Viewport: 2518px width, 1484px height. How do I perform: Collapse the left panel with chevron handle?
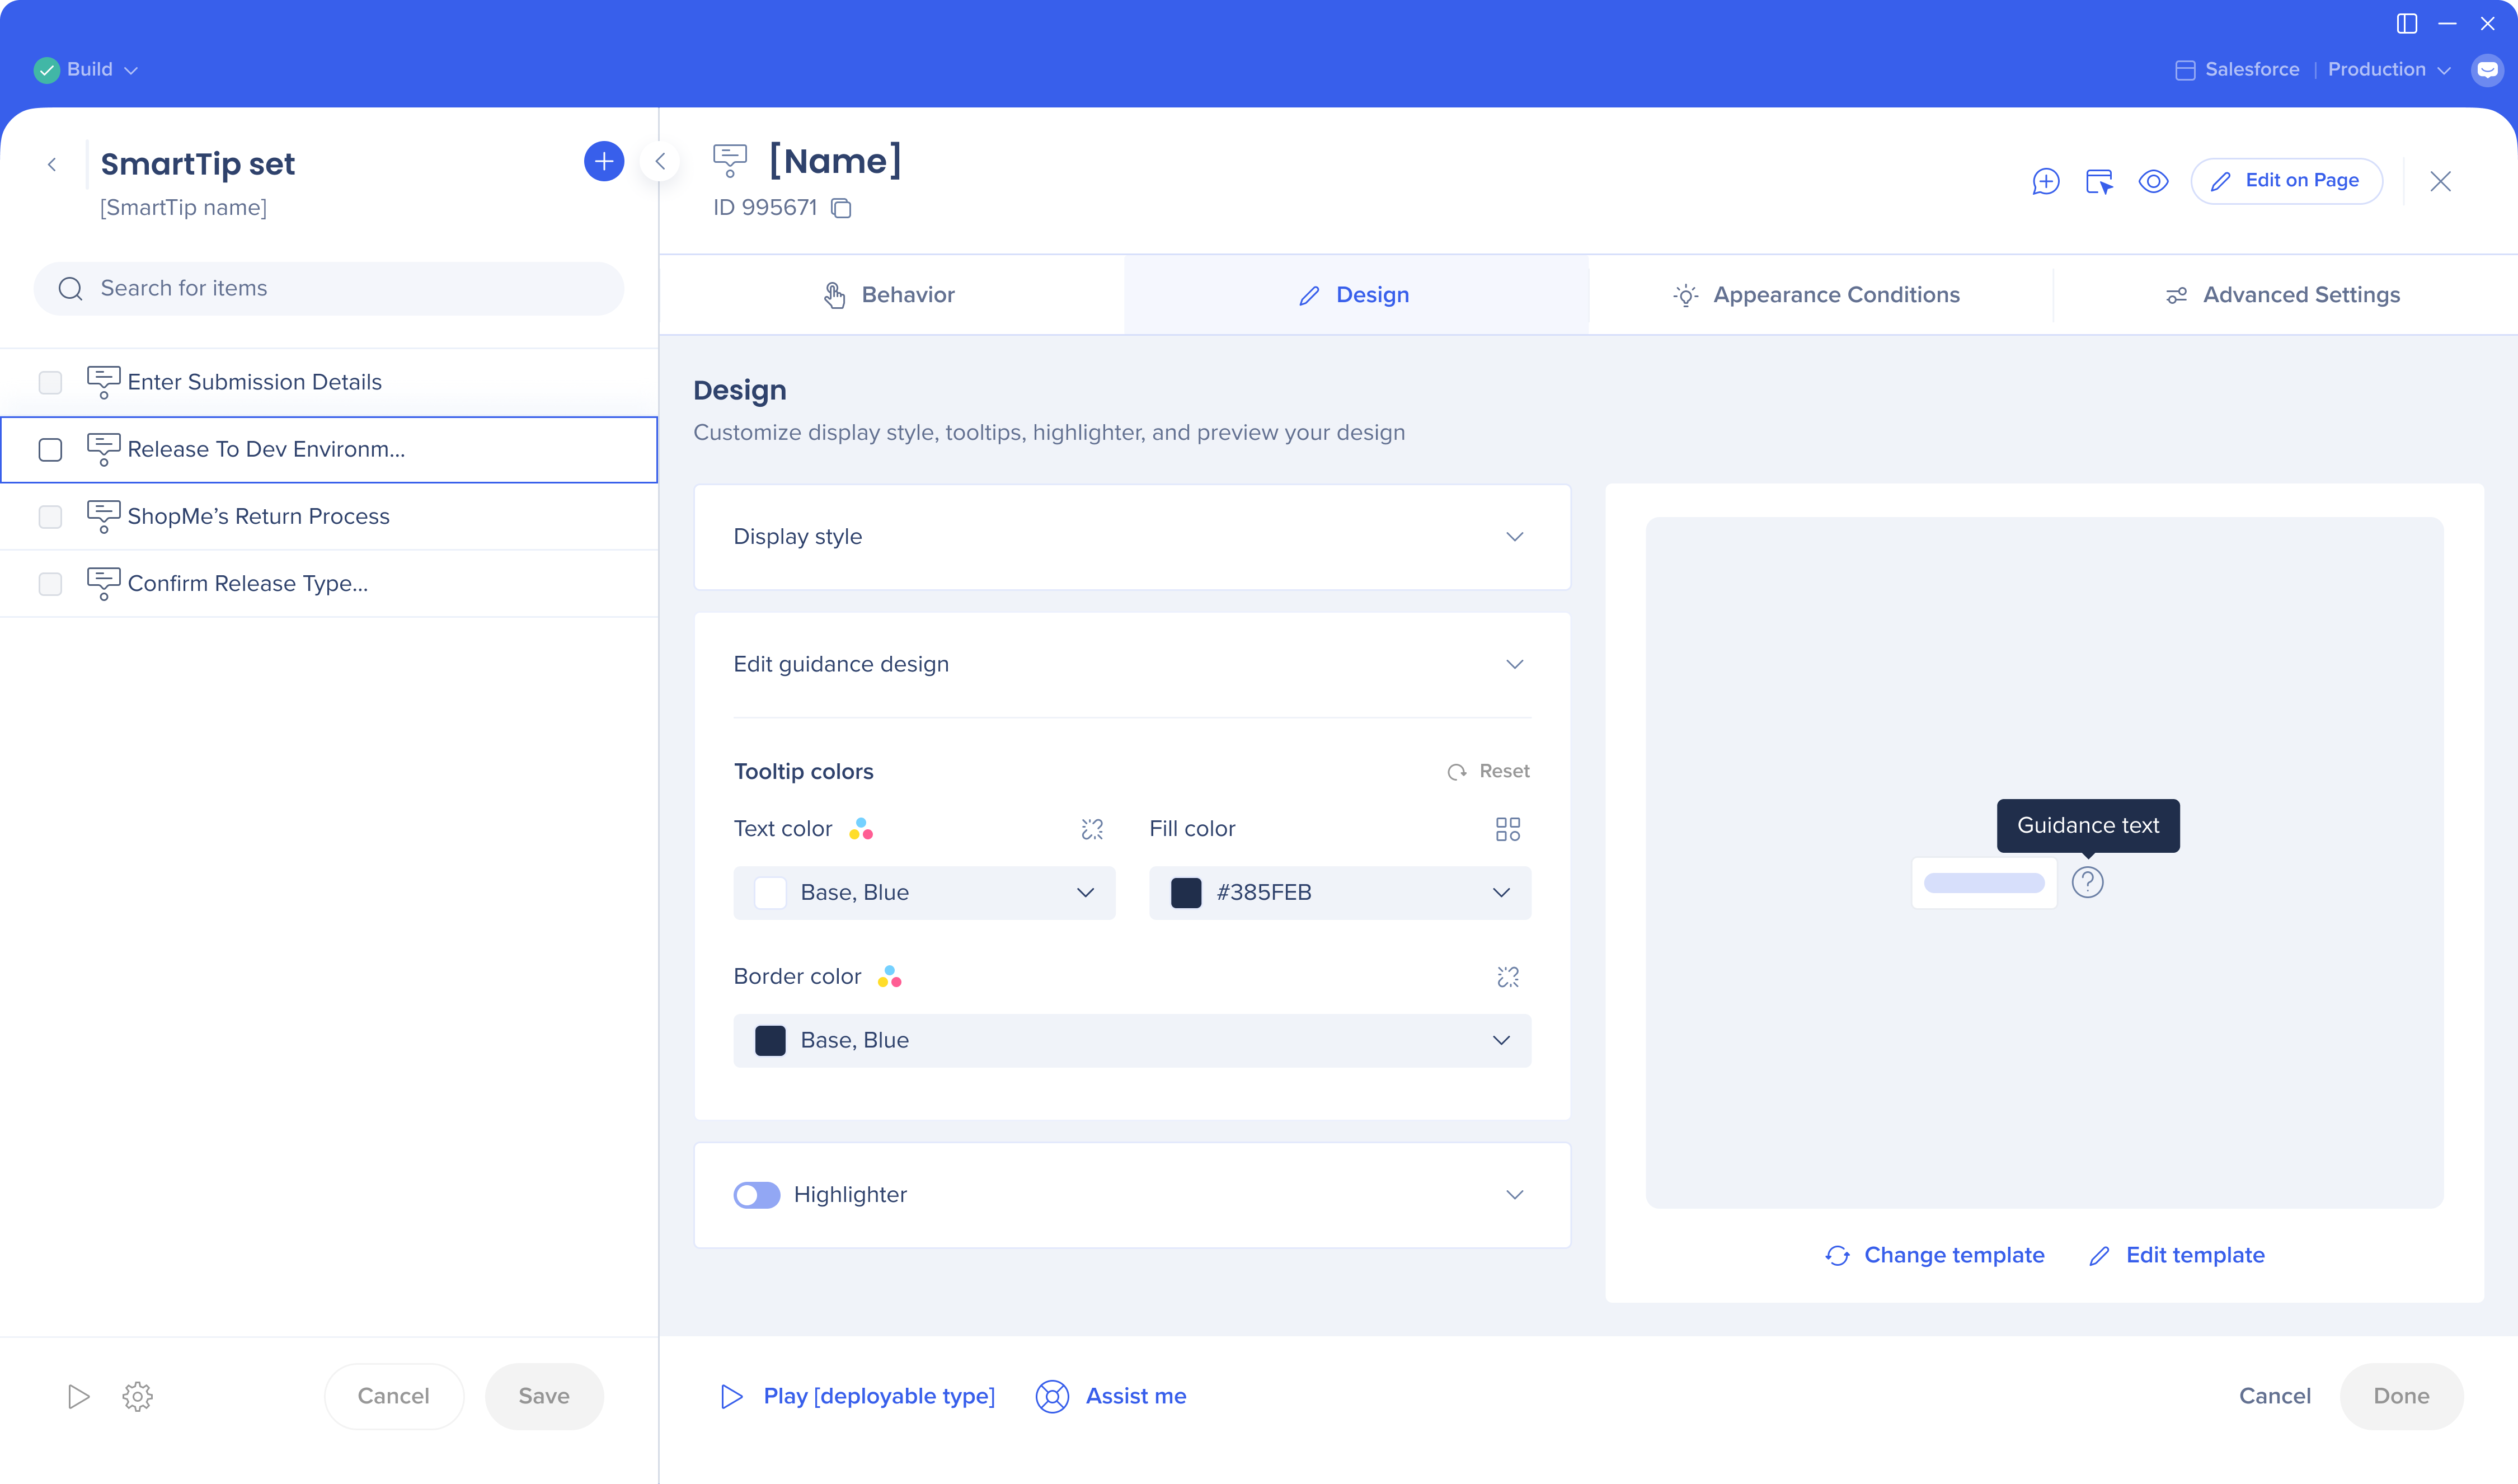pos(660,162)
